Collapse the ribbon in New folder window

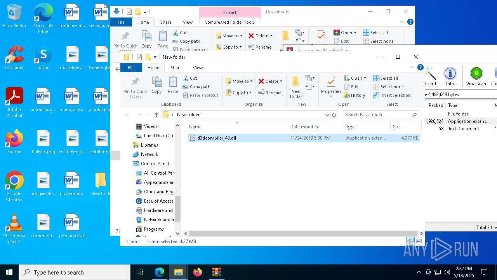point(412,68)
